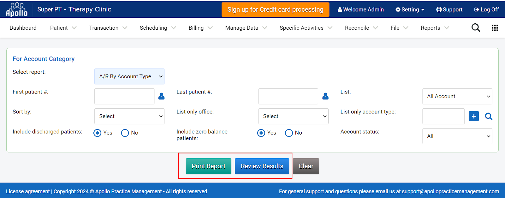Click the For Account Category heading
Image resolution: width=505 pixels, height=198 pixels.
pyautogui.click(x=44, y=59)
